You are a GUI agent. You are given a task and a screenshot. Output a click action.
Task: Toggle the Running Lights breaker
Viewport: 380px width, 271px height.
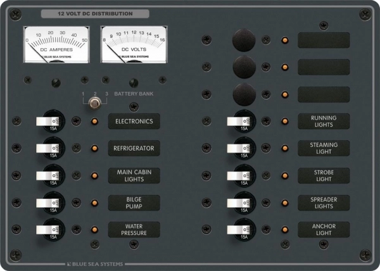[240, 121]
